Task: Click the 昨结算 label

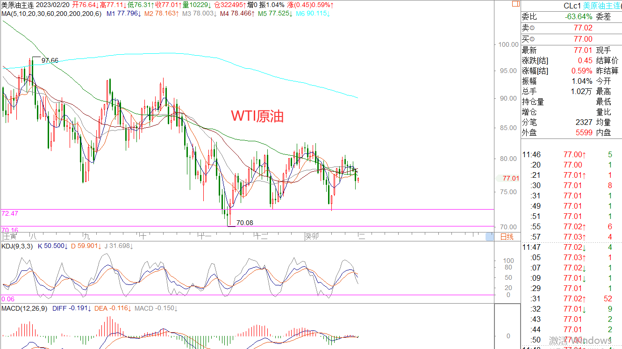Action: [608, 71]
